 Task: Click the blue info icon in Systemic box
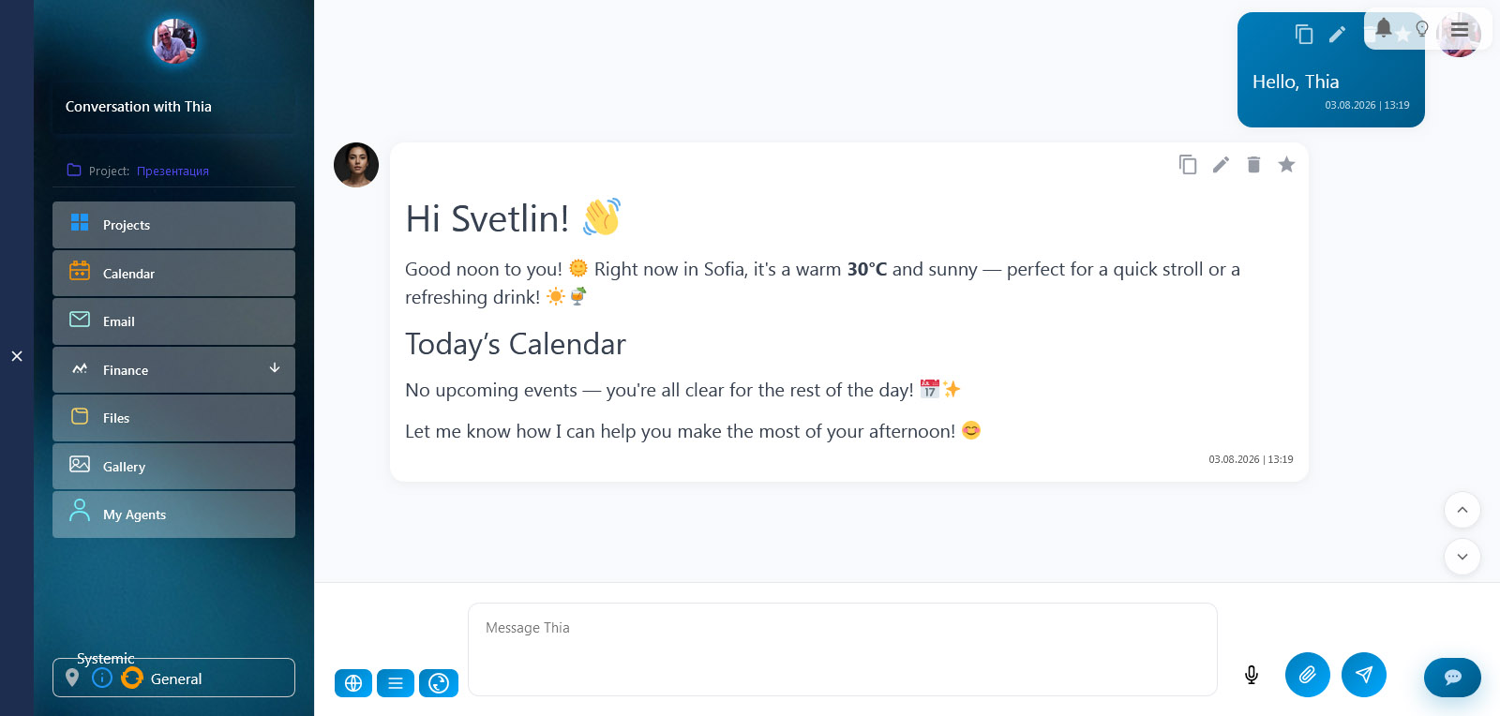102,678
